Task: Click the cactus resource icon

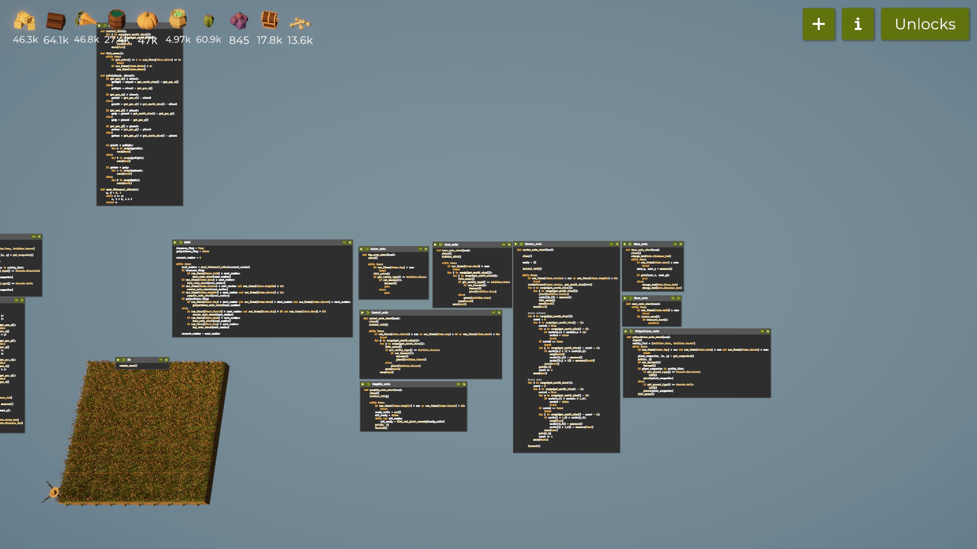Action: (x=208, y=21)
